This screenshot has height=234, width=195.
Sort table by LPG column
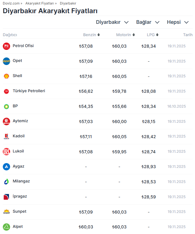pyautogui.click(x=152, y=35)
